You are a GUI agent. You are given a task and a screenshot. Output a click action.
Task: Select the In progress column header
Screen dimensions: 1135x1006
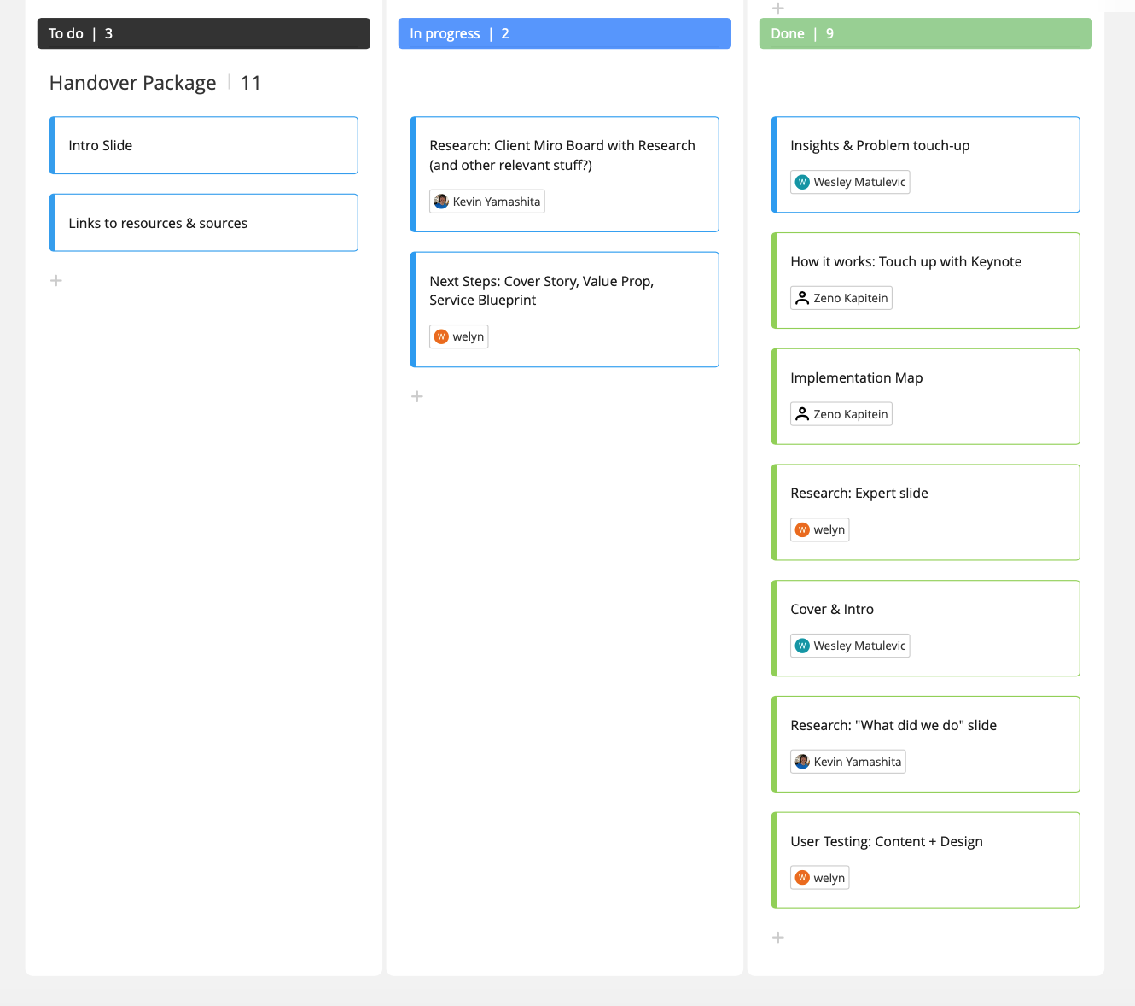(564, 32)
